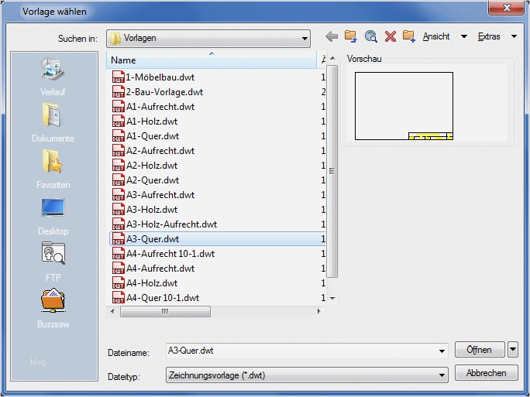Screen dimensions: 530x397
Task: Click the Back arrow toolbar icon
Action: 332,36
